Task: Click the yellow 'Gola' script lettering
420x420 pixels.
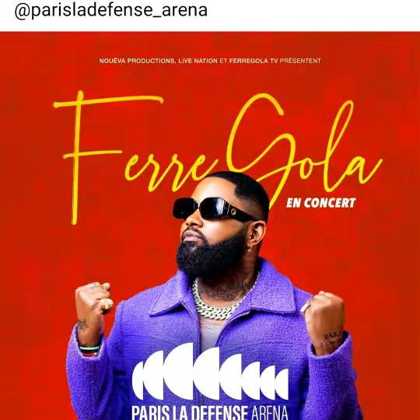Action: coord(304,147)
